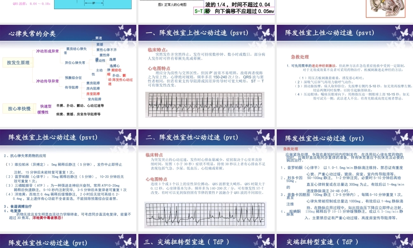The height and width of the screenshot is (248, 413).
Task: Click the 室内阻滞 item
Action: pos(94,99)
